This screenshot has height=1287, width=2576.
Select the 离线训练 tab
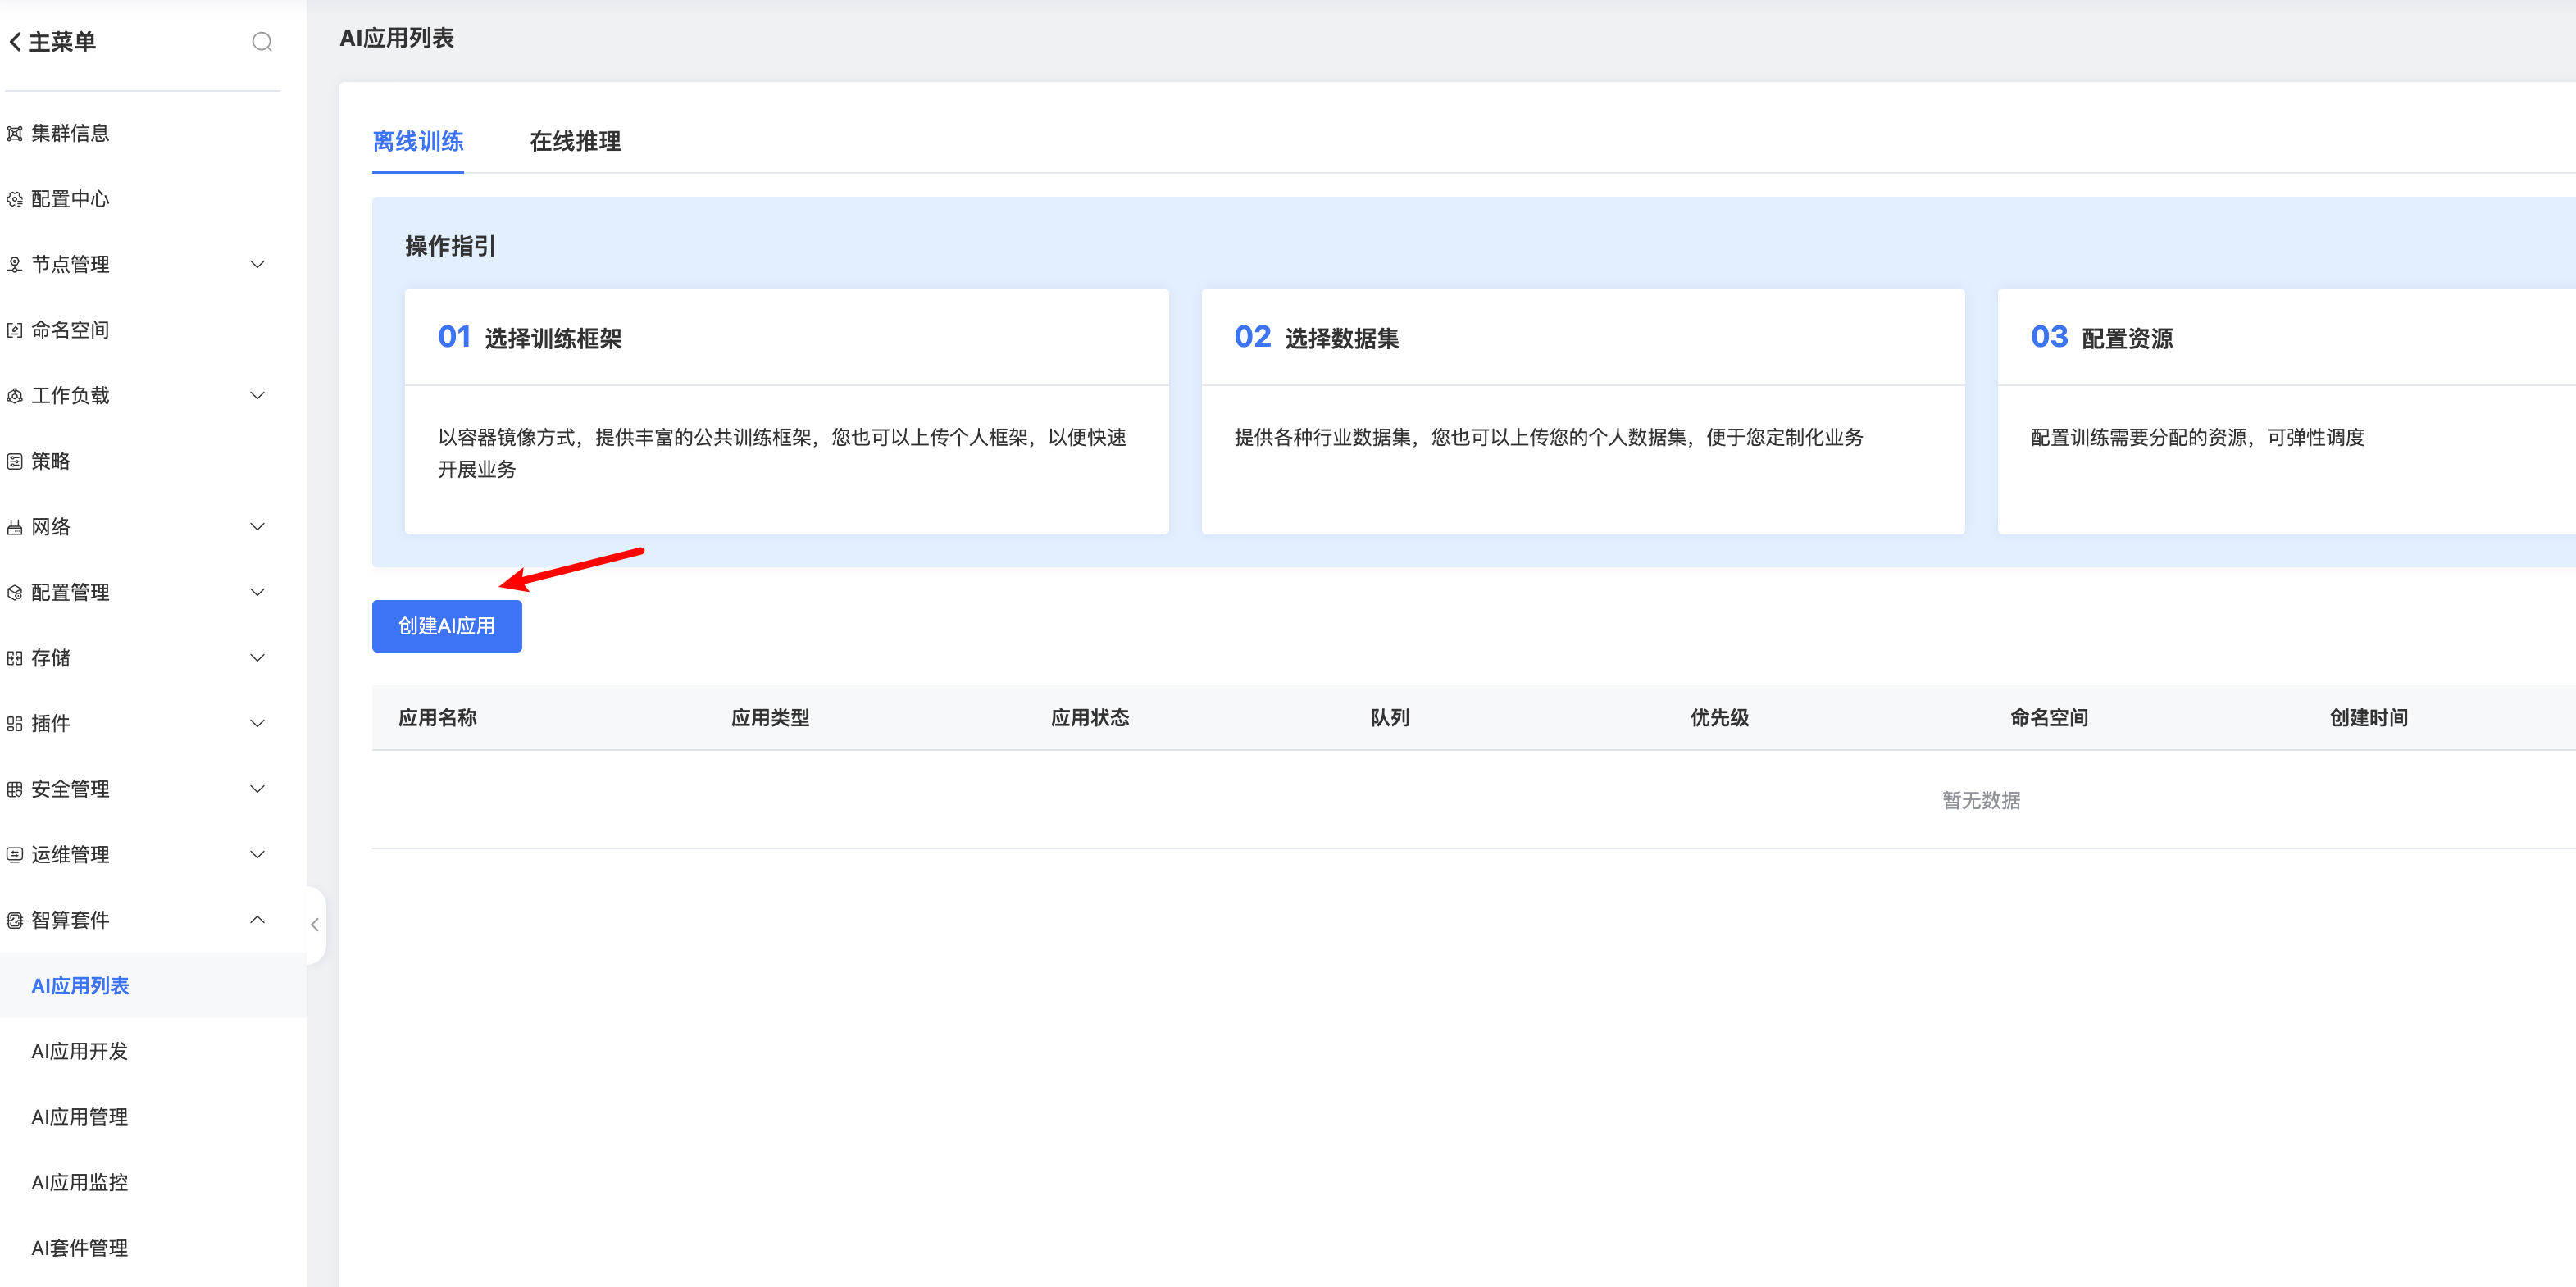coord(418,141)
